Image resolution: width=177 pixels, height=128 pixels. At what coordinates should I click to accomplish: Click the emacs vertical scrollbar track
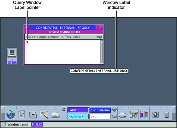pos(102,52)
